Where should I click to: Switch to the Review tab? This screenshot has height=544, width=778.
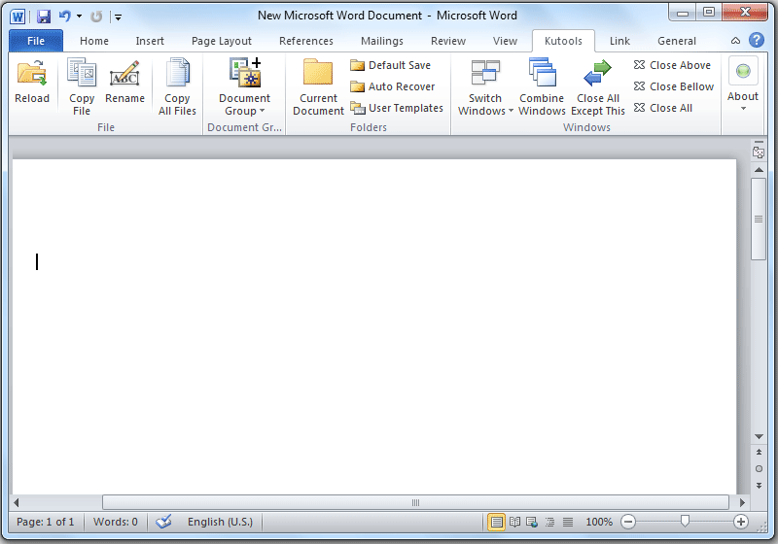click(448, 41)
